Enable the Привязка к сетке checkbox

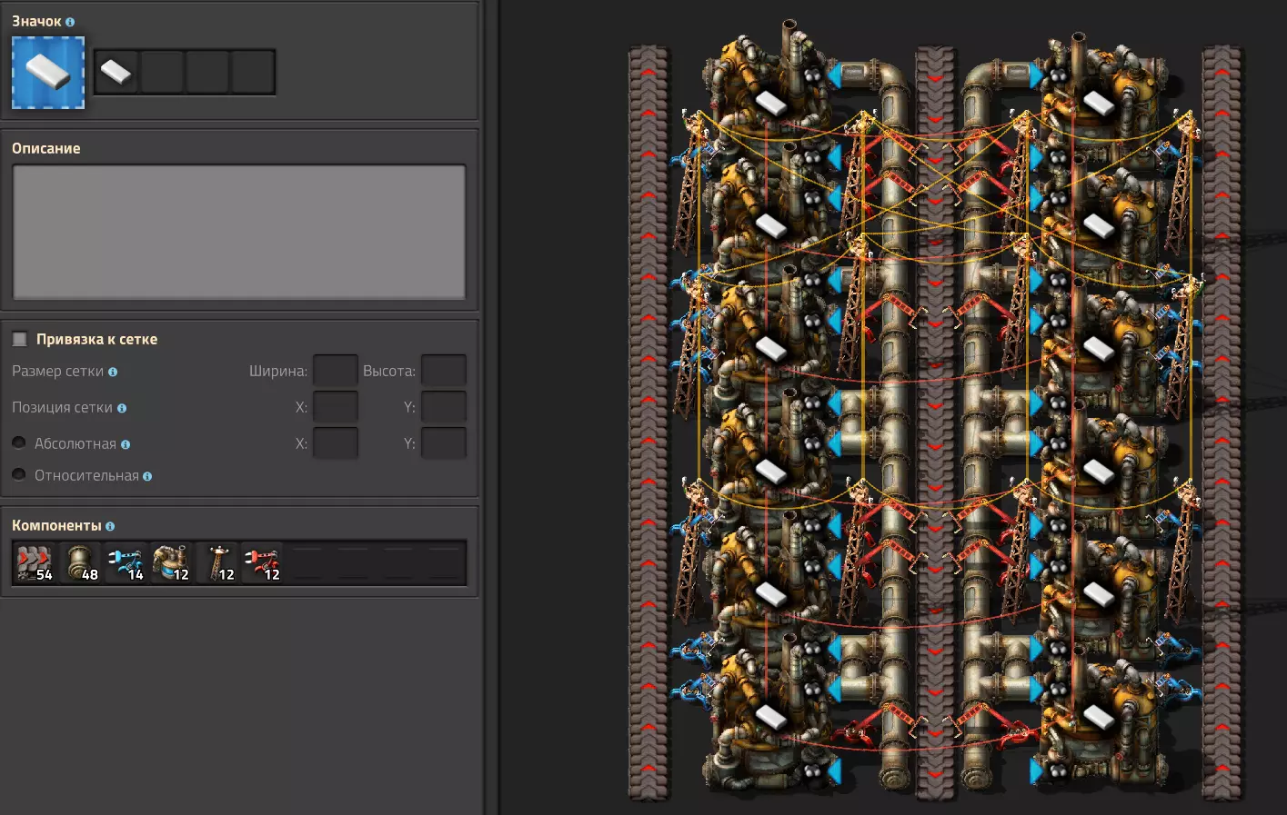tap(19, 339)
